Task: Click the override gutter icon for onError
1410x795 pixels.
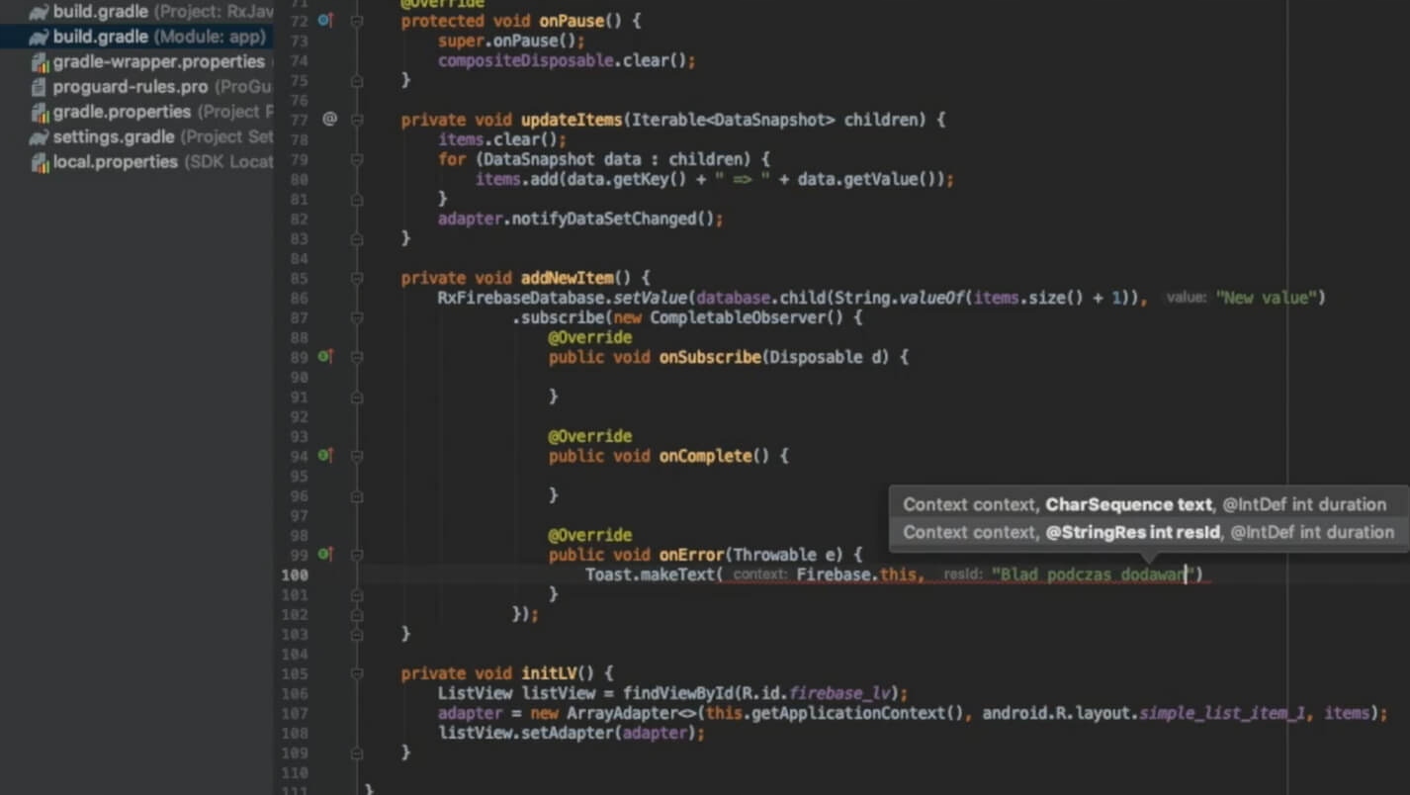Action: [325, 555]
